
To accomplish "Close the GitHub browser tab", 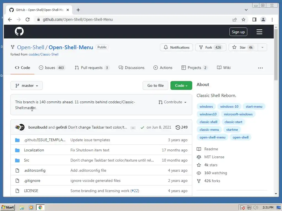I will tap(68, 10).
